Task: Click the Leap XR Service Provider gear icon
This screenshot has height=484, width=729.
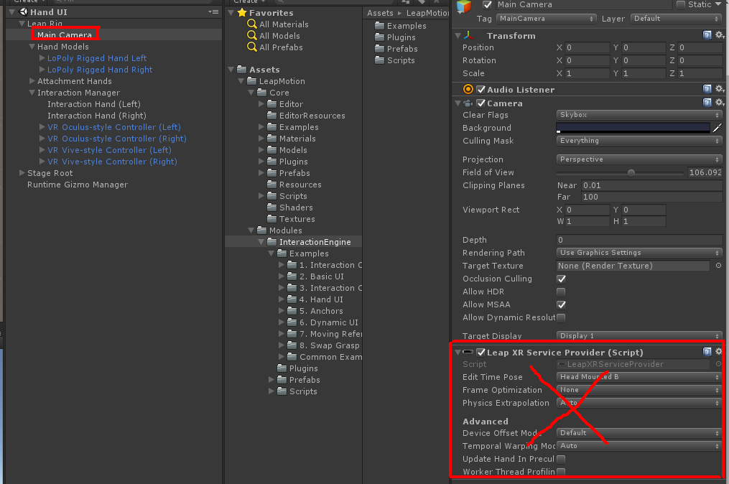Action: click(x=718, y=351)
